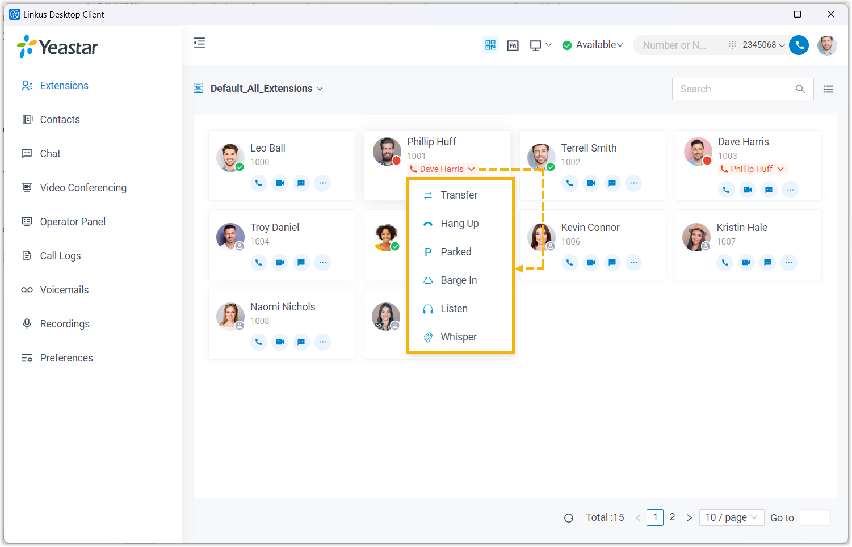Open the QR code icon
Viewport: 852px width, 547px height.
click(x=490, y=45)
